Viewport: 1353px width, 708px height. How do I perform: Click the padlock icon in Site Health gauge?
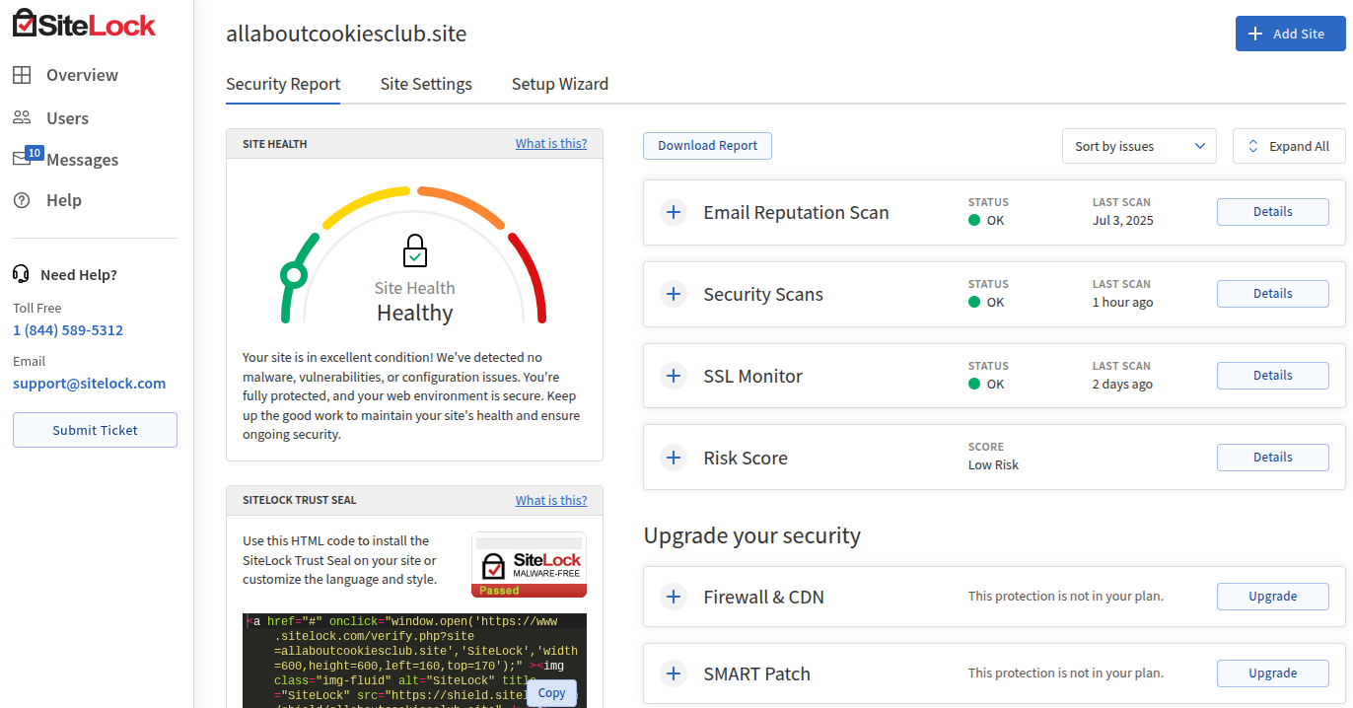pos(415,250)
